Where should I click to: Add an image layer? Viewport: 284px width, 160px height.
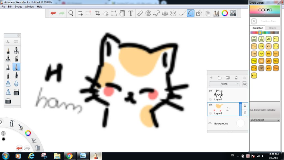pos(228,78)
